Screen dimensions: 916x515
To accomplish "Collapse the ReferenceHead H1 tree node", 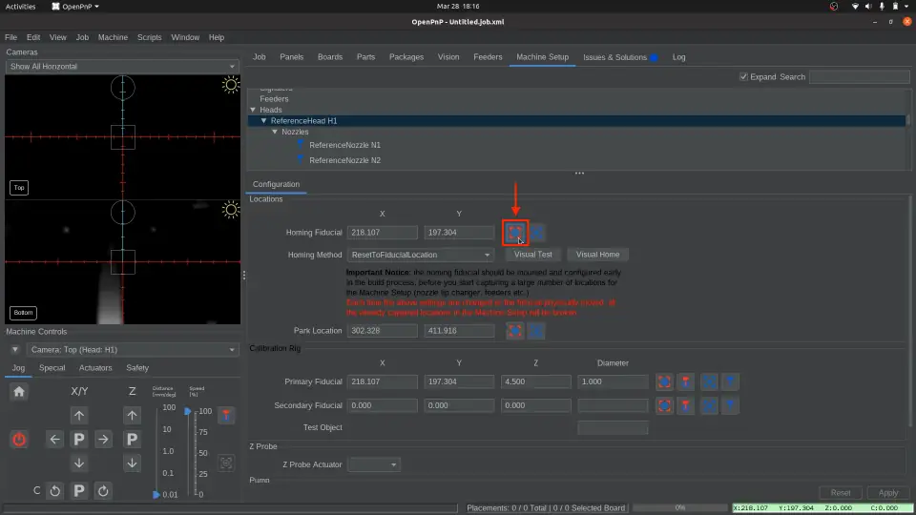I will (x=264, y=121).
